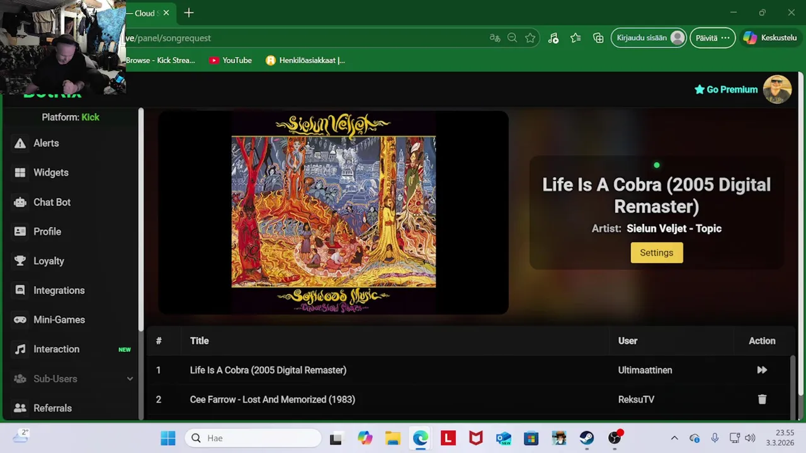Show hidden system tray icons
The image size is (806, 453).
coord(674,438)
